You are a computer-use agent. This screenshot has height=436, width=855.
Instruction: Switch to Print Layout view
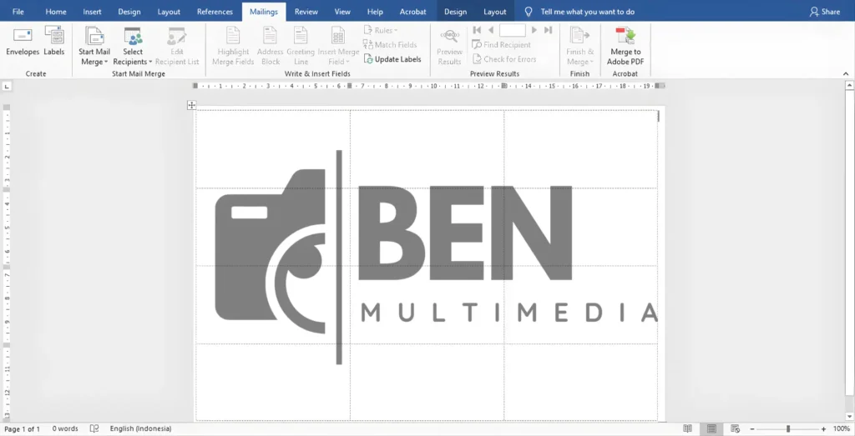pos(712,428)
